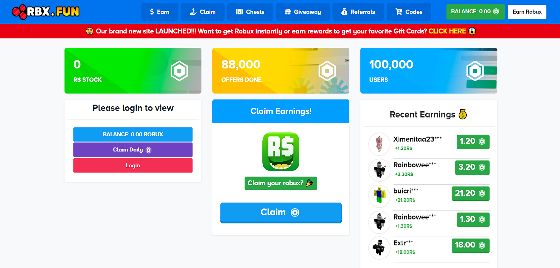Click Robux icon on R$ Stock card
The height and width of the screenshot is (268, 560).
[179, 71]
